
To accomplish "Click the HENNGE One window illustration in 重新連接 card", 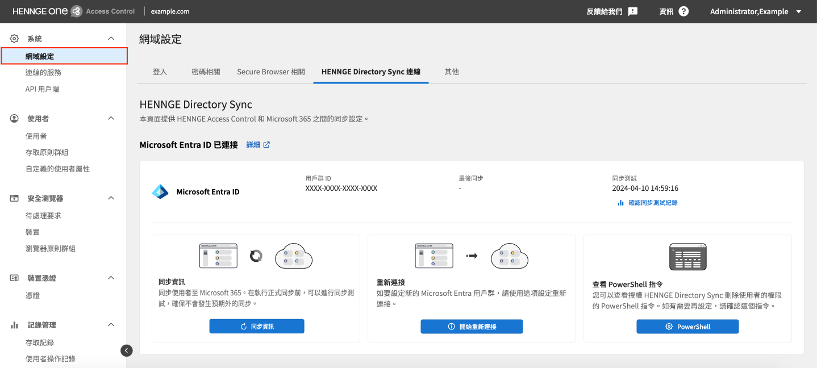I will [434, 256].
